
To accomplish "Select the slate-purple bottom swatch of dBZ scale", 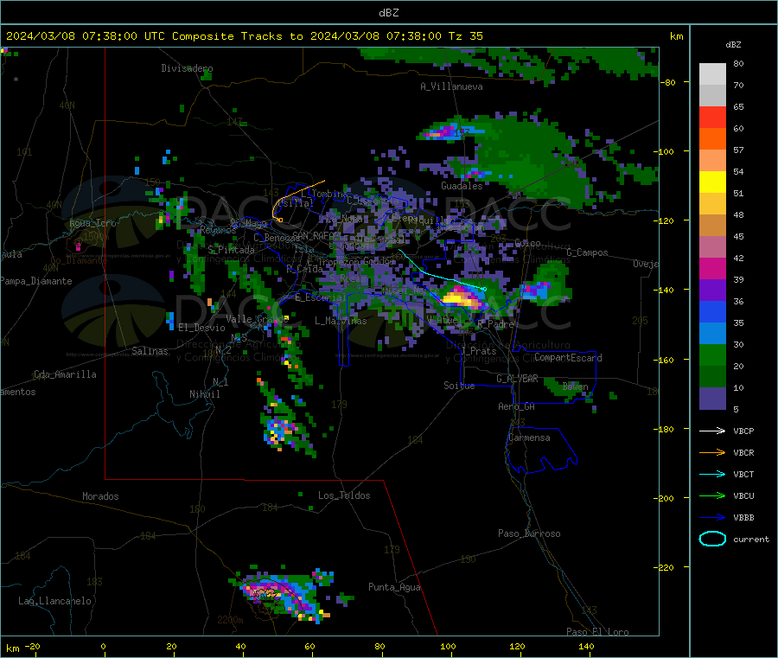I will 712,398.
